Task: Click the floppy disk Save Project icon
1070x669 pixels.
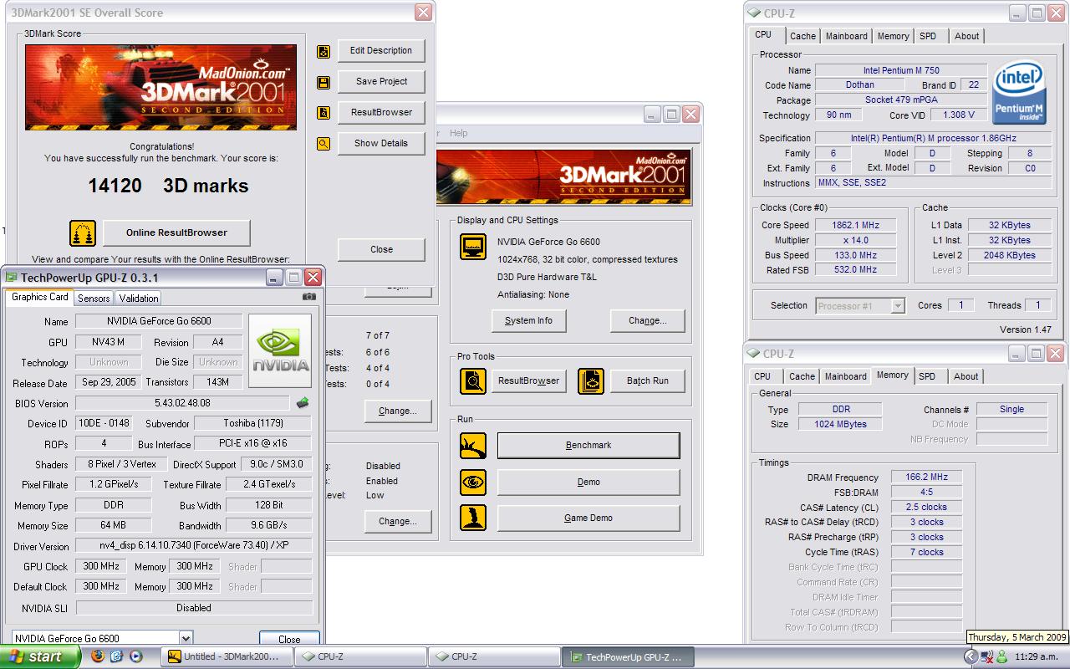Action: 324,82
